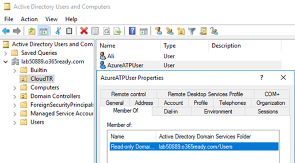Select the AzureATPUser row name
Image resolution: width=295 pixels, height=163 pixels.
coord(125,65)
